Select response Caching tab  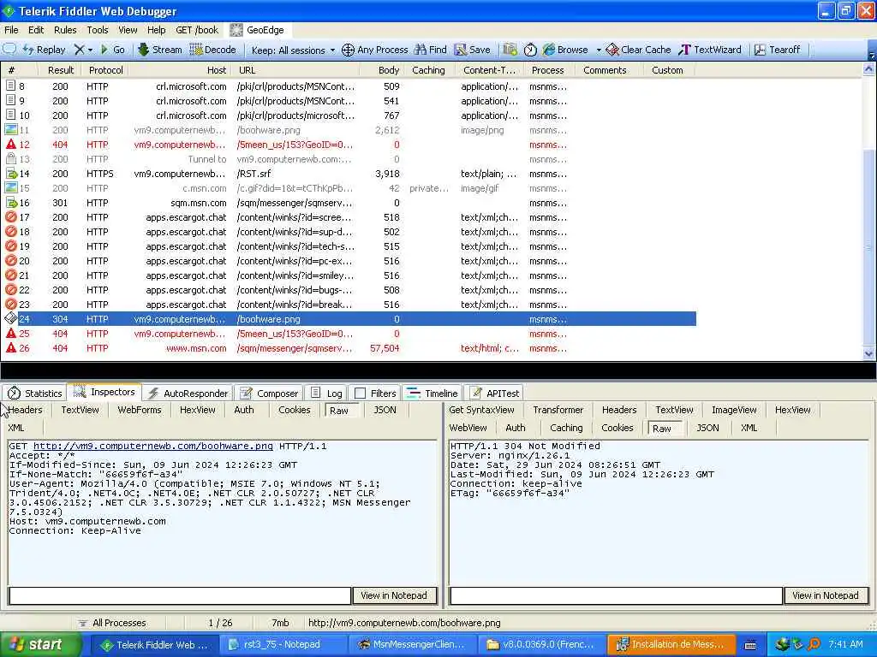point(566,428)
